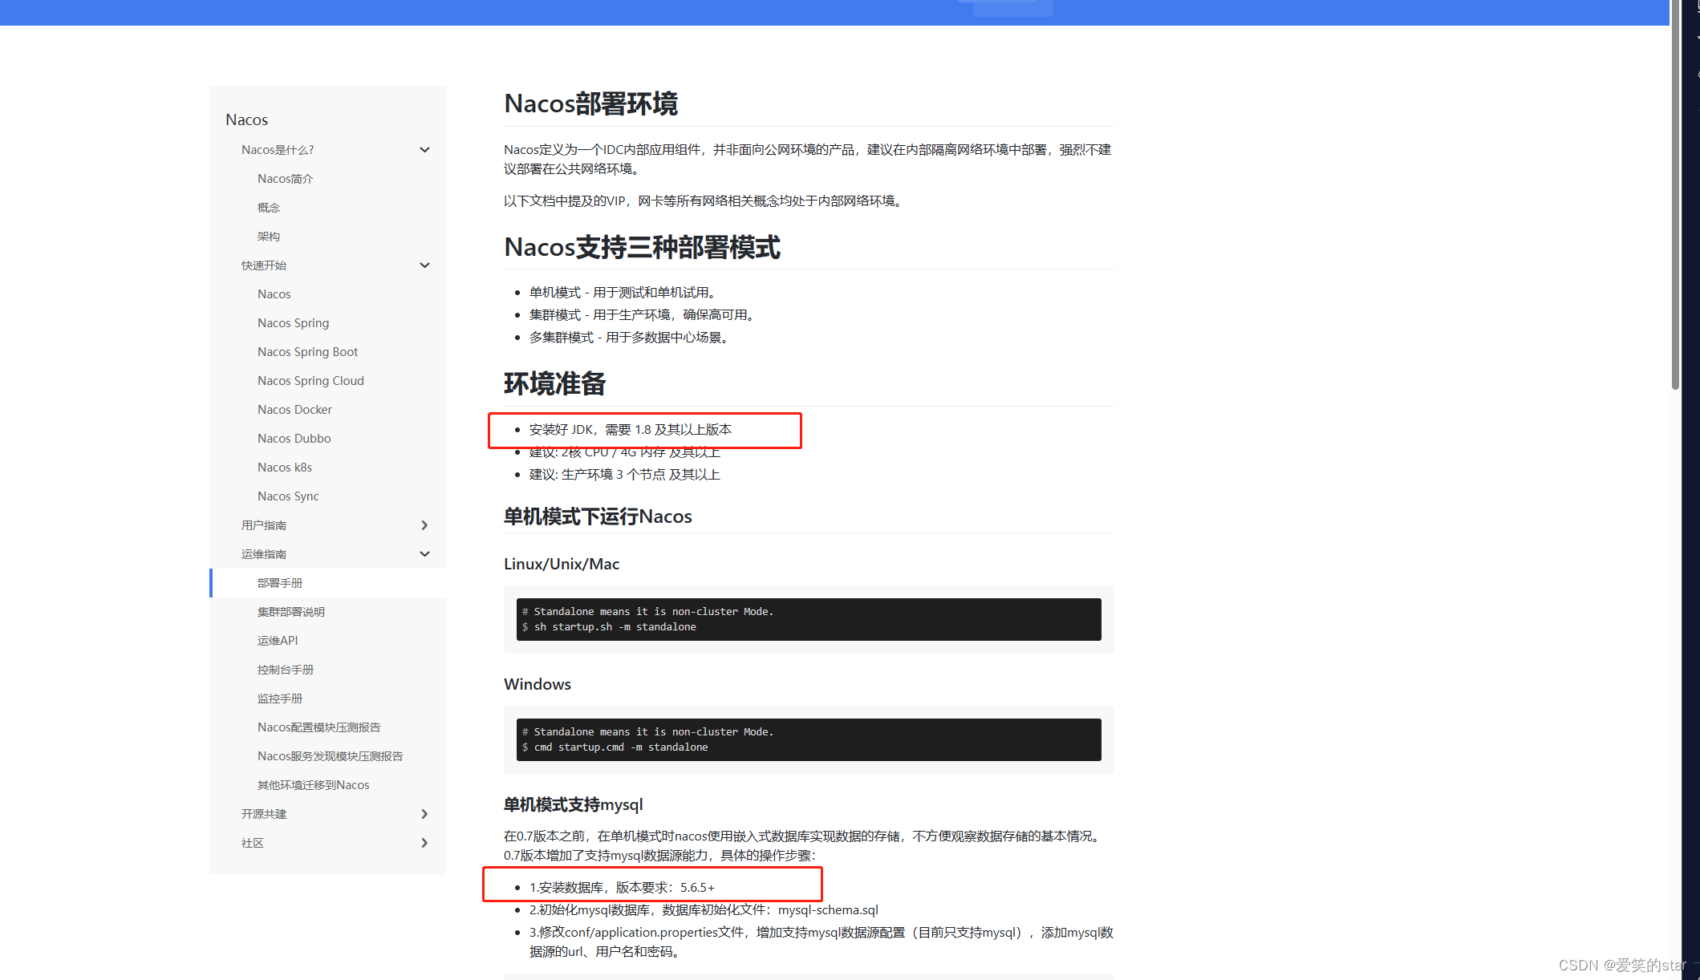
Task: Open the Nacos简介 page
Action: click(285, 178)
